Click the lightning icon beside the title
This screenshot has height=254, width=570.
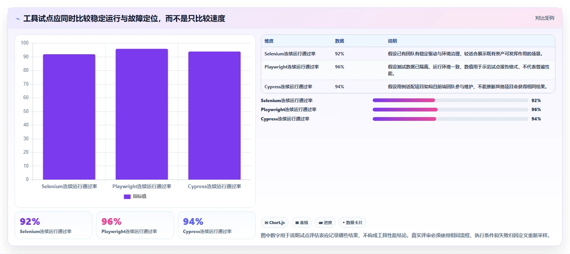tap(18, 19)
